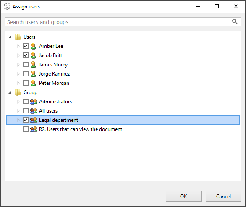Uncheck the Jacob Britt checkbox
The width and height of the screenshot is (246, 207).
(x=26, y=55)
